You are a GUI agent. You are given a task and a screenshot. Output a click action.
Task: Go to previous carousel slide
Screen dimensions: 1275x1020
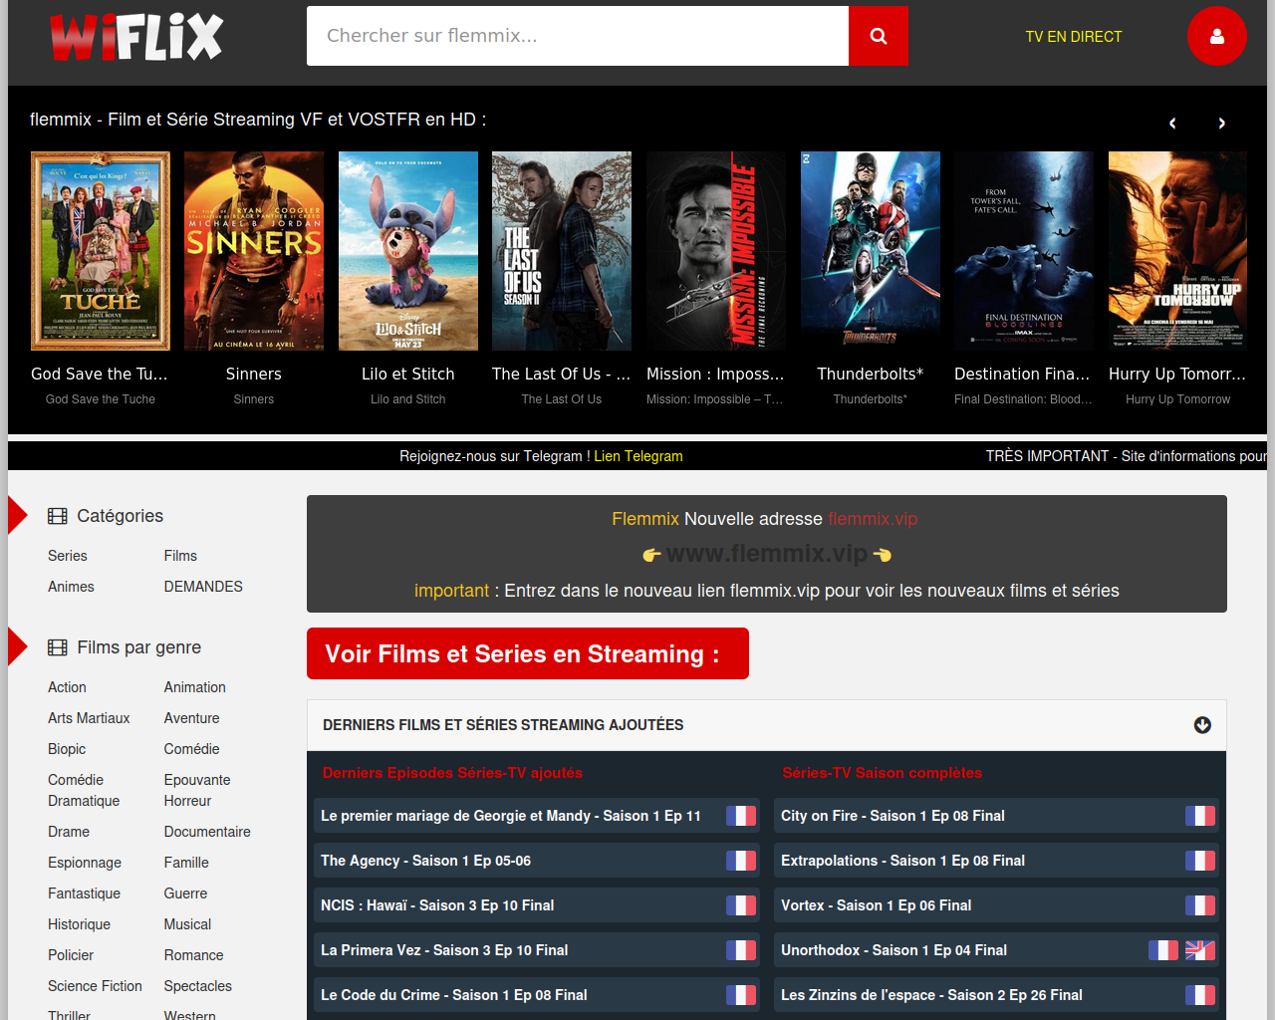pos(1172,124)
